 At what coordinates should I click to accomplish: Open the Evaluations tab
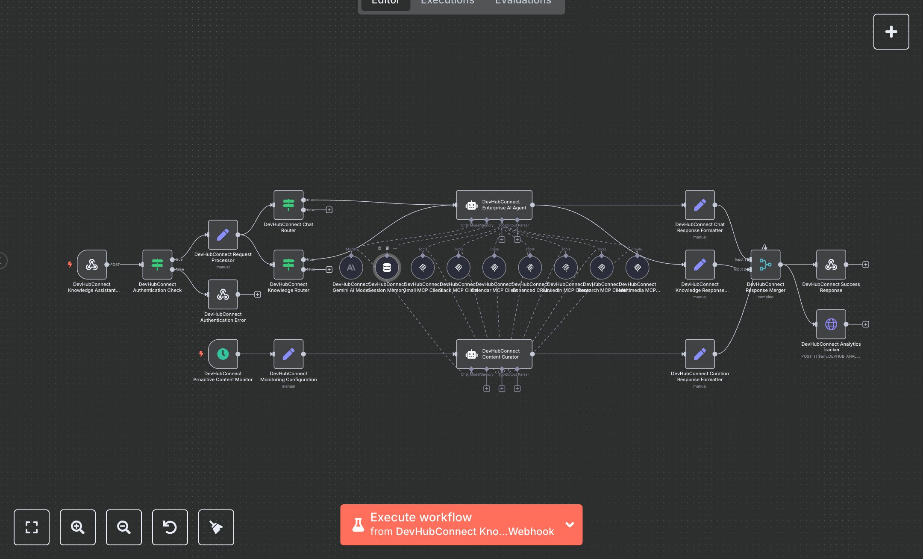522,3
